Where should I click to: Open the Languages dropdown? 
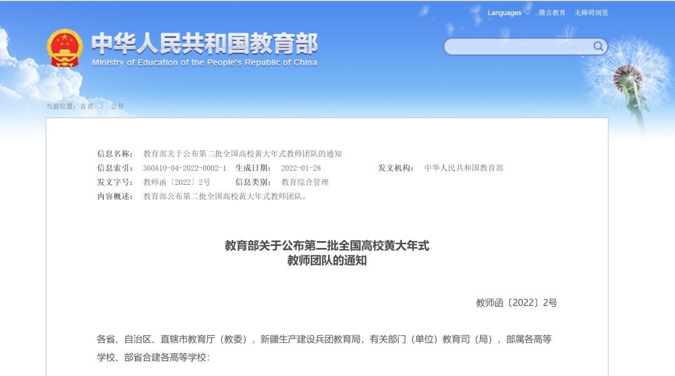(x=508, y=13)
